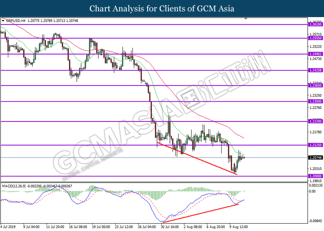Select the 1.23000 price level label

[x=315, y=101]
